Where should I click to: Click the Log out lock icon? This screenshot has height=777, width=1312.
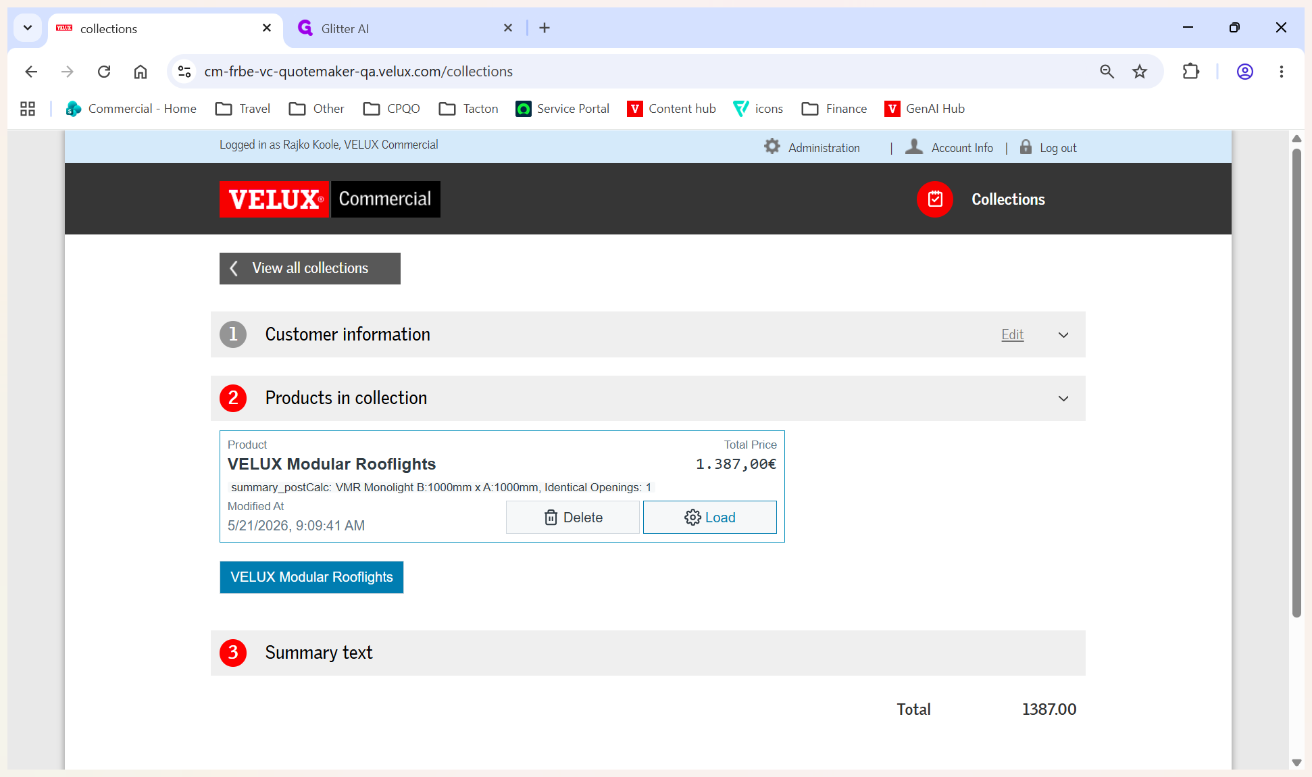pos(1026,147)
